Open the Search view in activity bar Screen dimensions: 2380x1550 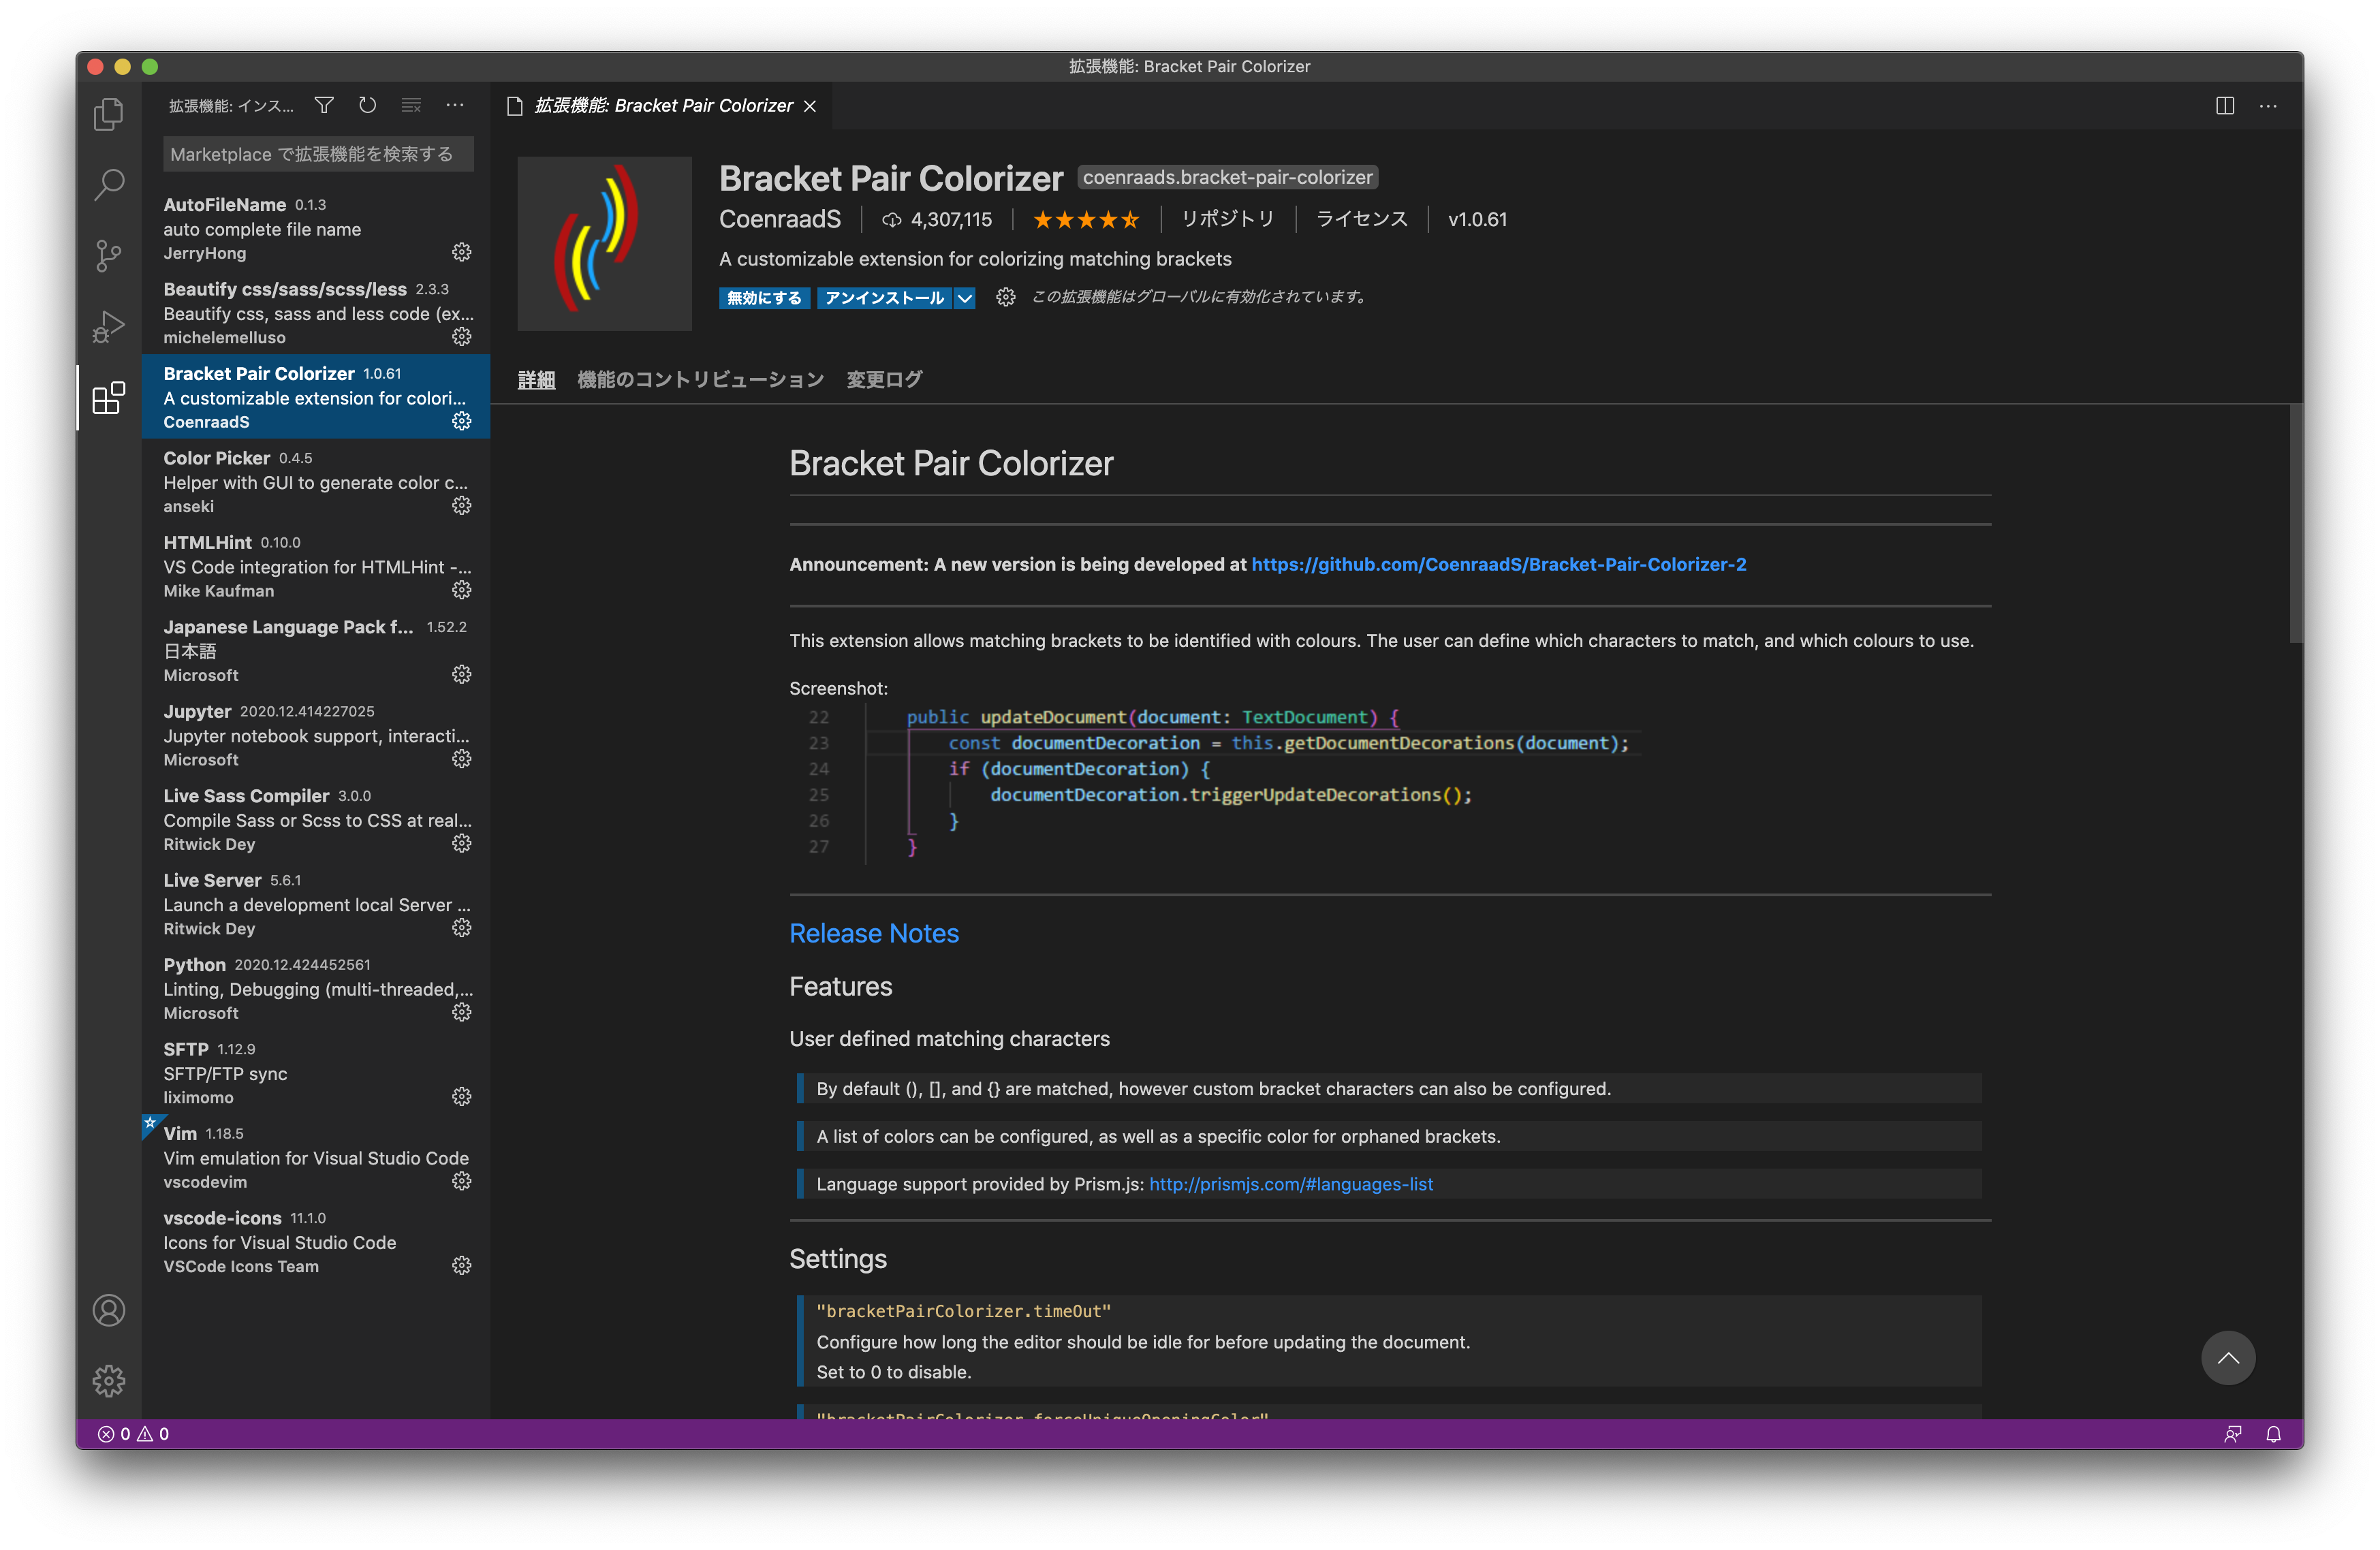pos(109,185)
